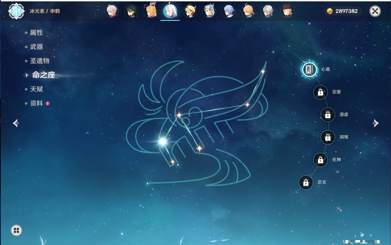
Task: Select the blonde character avatar wearing glasses
Action: tap(190, 11)
